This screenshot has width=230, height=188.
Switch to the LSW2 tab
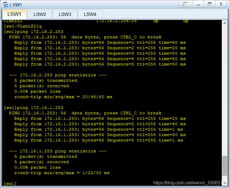[x=40, y=14]
